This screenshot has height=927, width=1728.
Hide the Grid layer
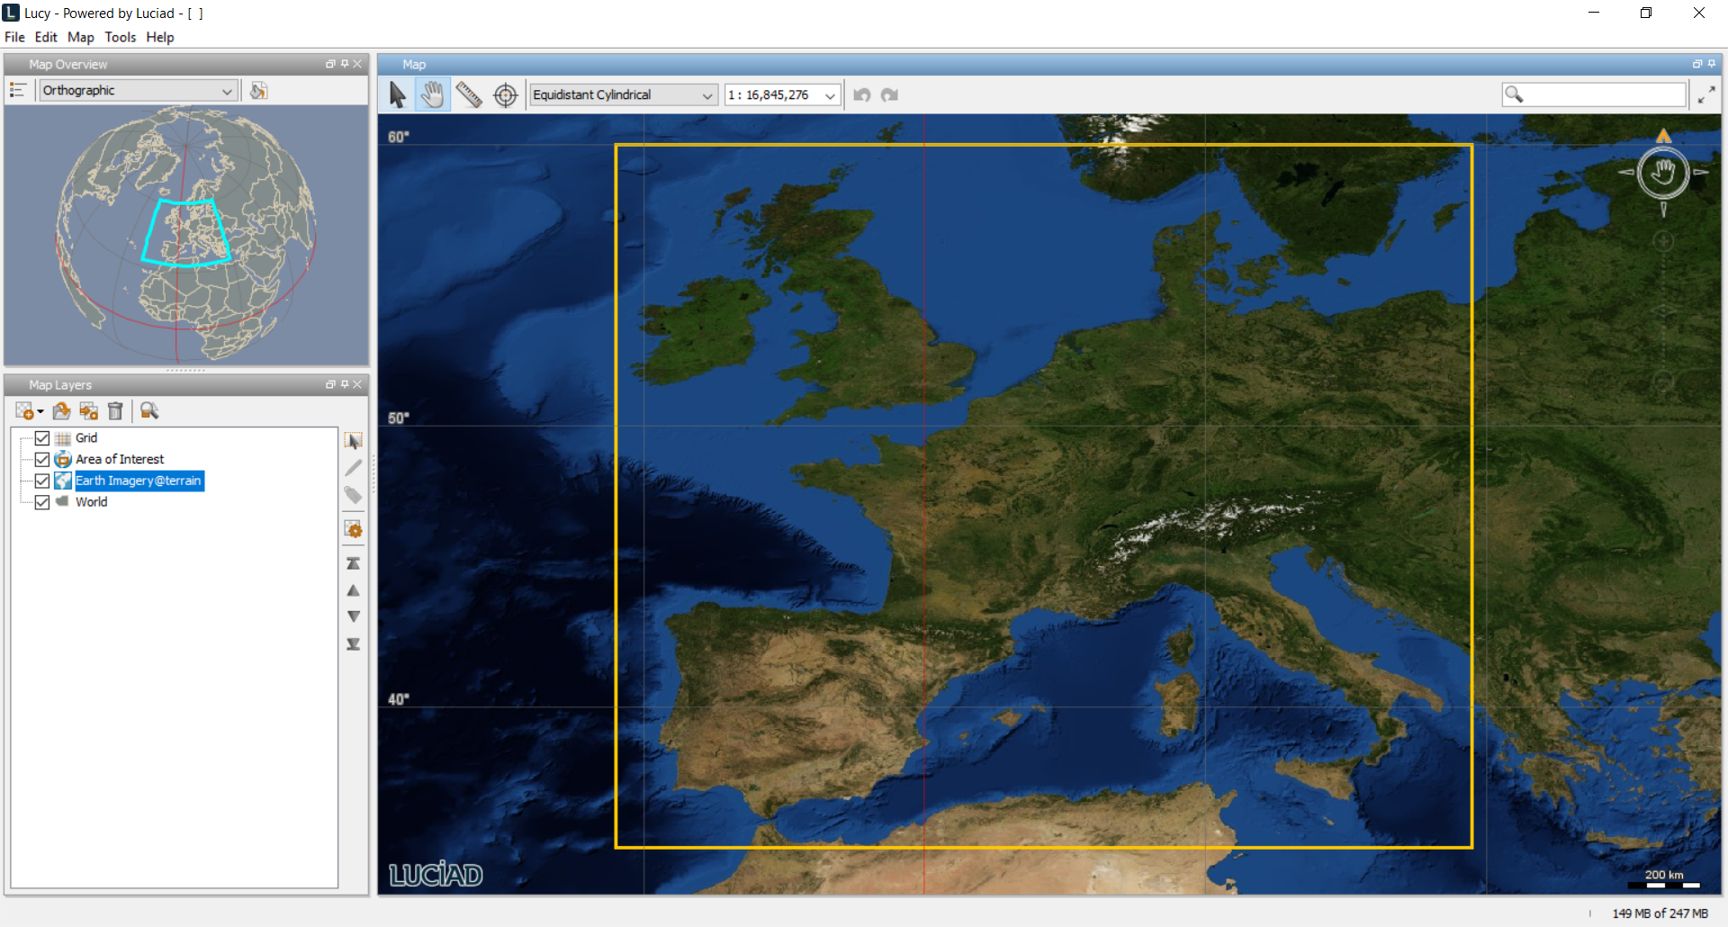pos(41,438)
